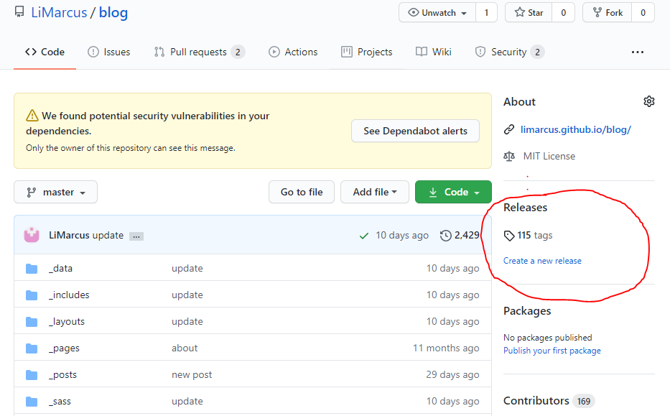This screenshot has width=670, height=416.
Task: Click Publish your first package link
Action: 552,351
